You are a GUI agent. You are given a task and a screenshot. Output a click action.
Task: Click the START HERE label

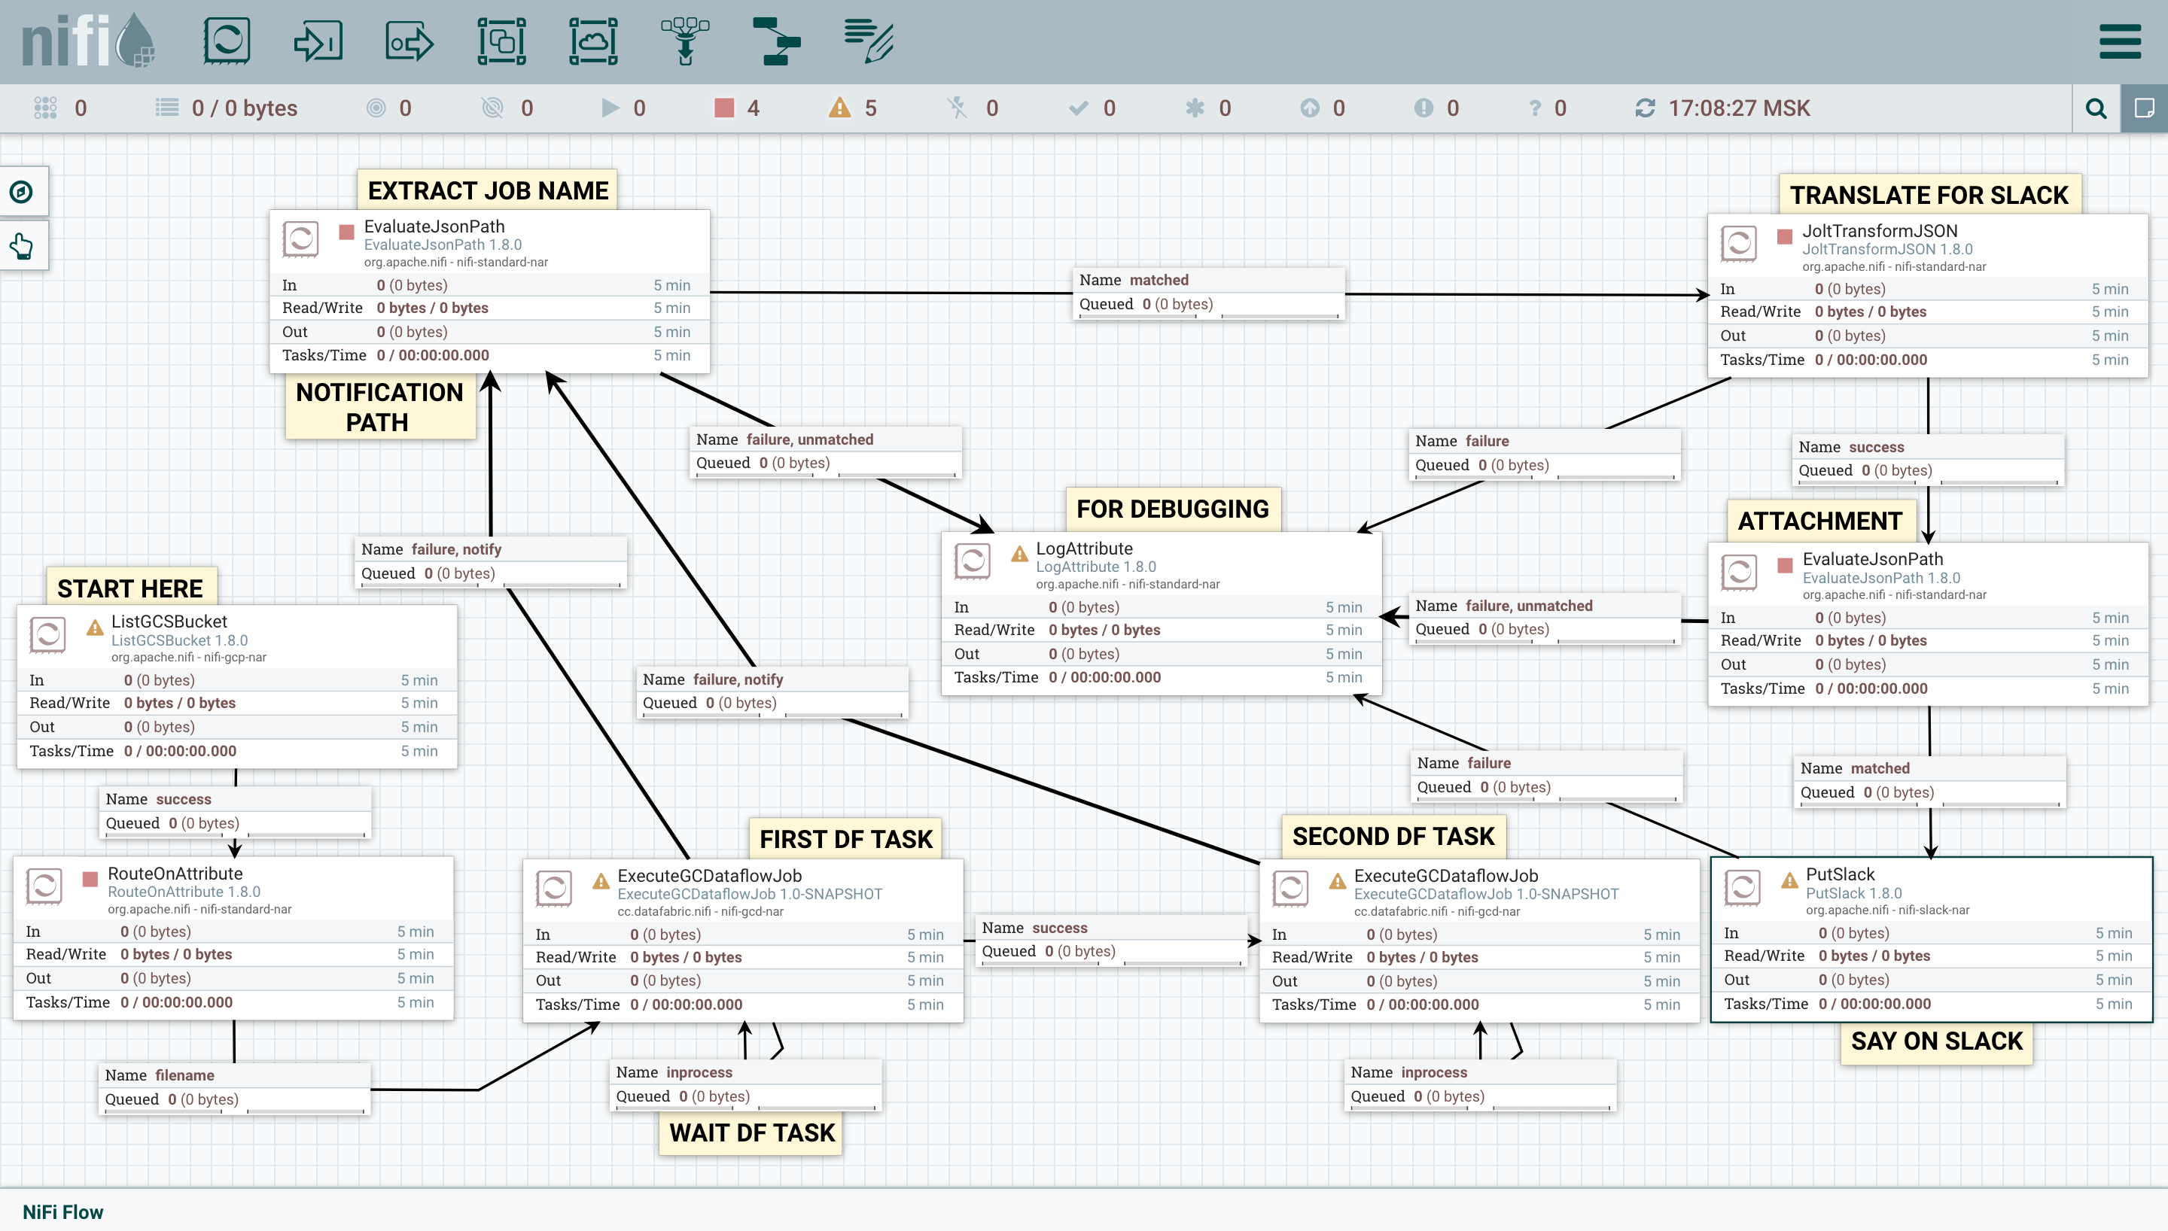click(130, 588)
